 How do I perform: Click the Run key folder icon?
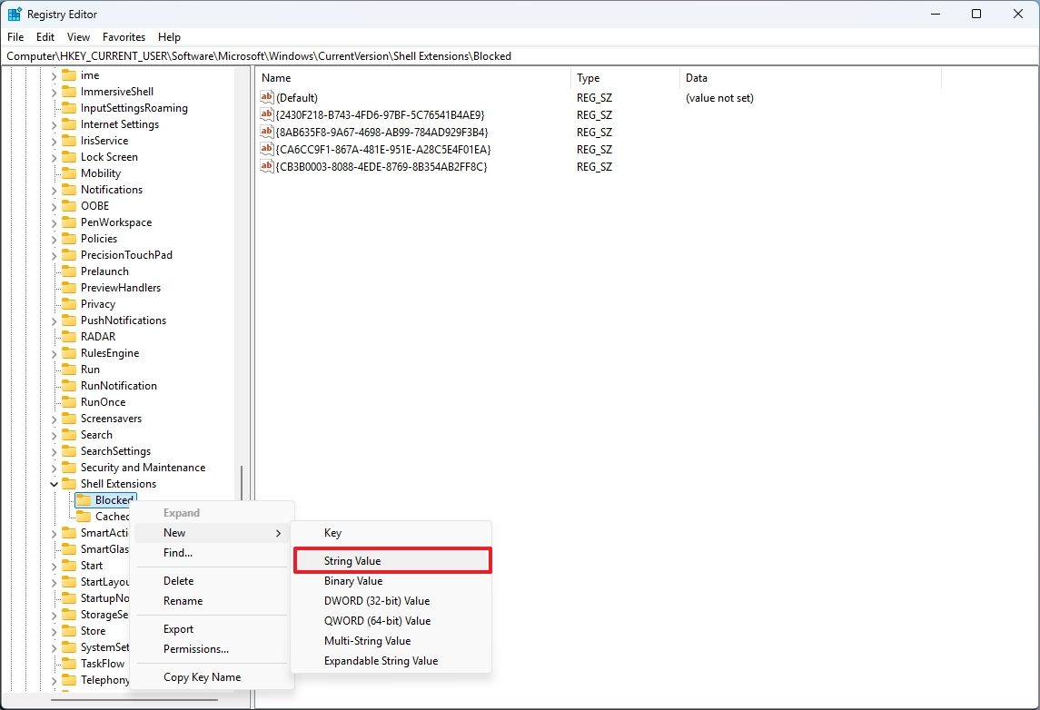coord(68,369)
